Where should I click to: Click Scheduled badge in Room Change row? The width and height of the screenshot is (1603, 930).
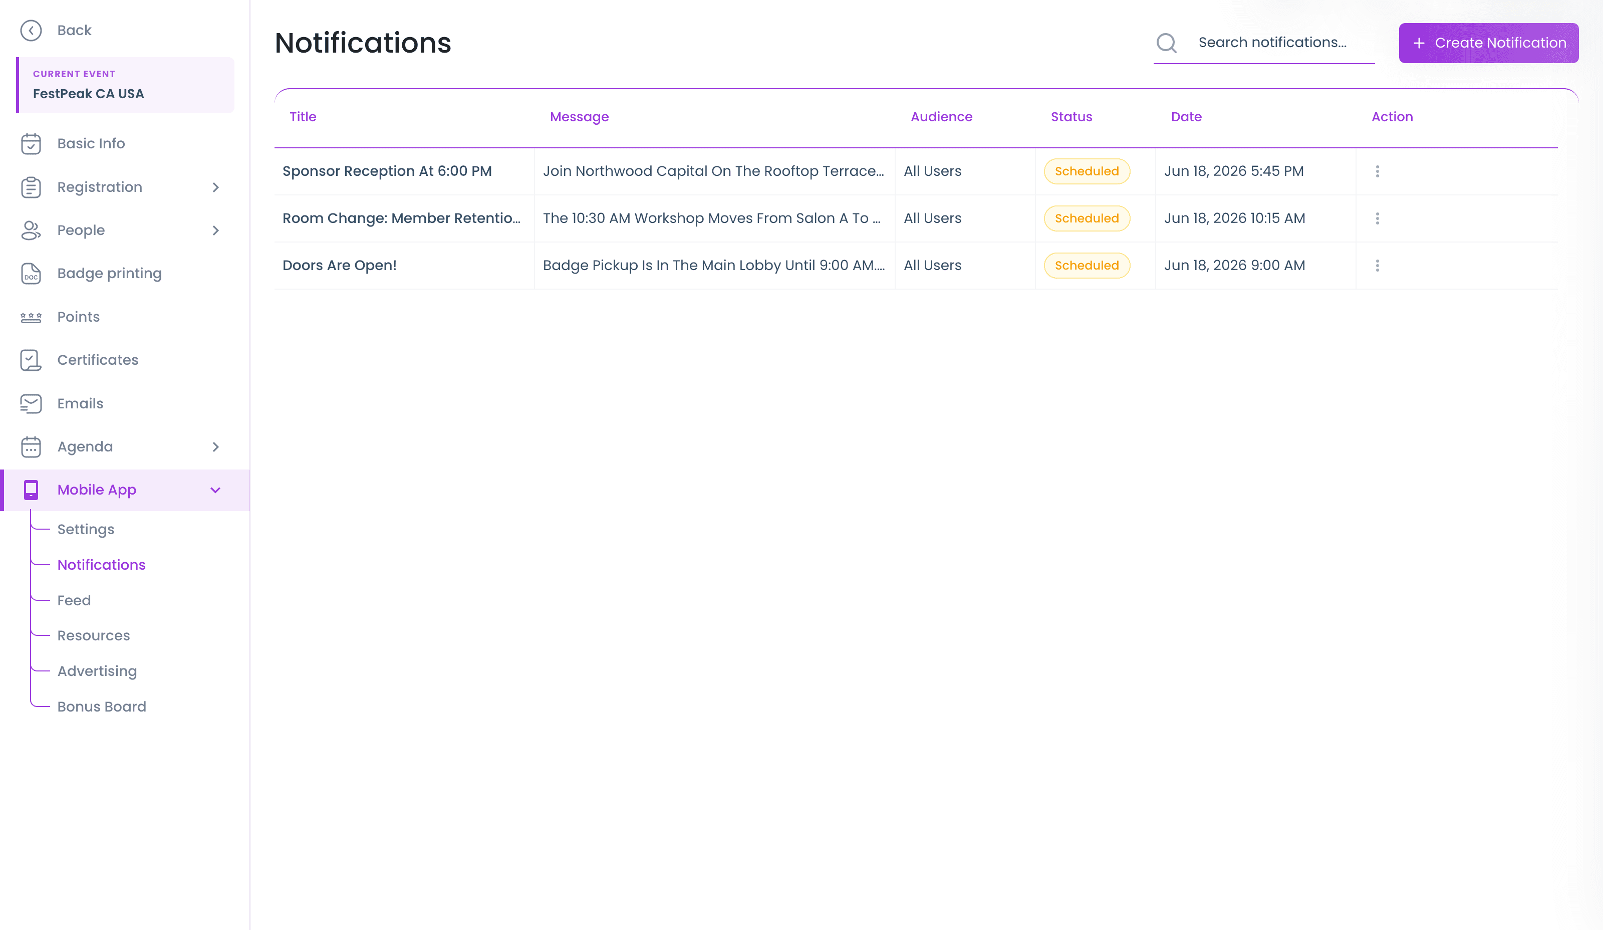1087,218
